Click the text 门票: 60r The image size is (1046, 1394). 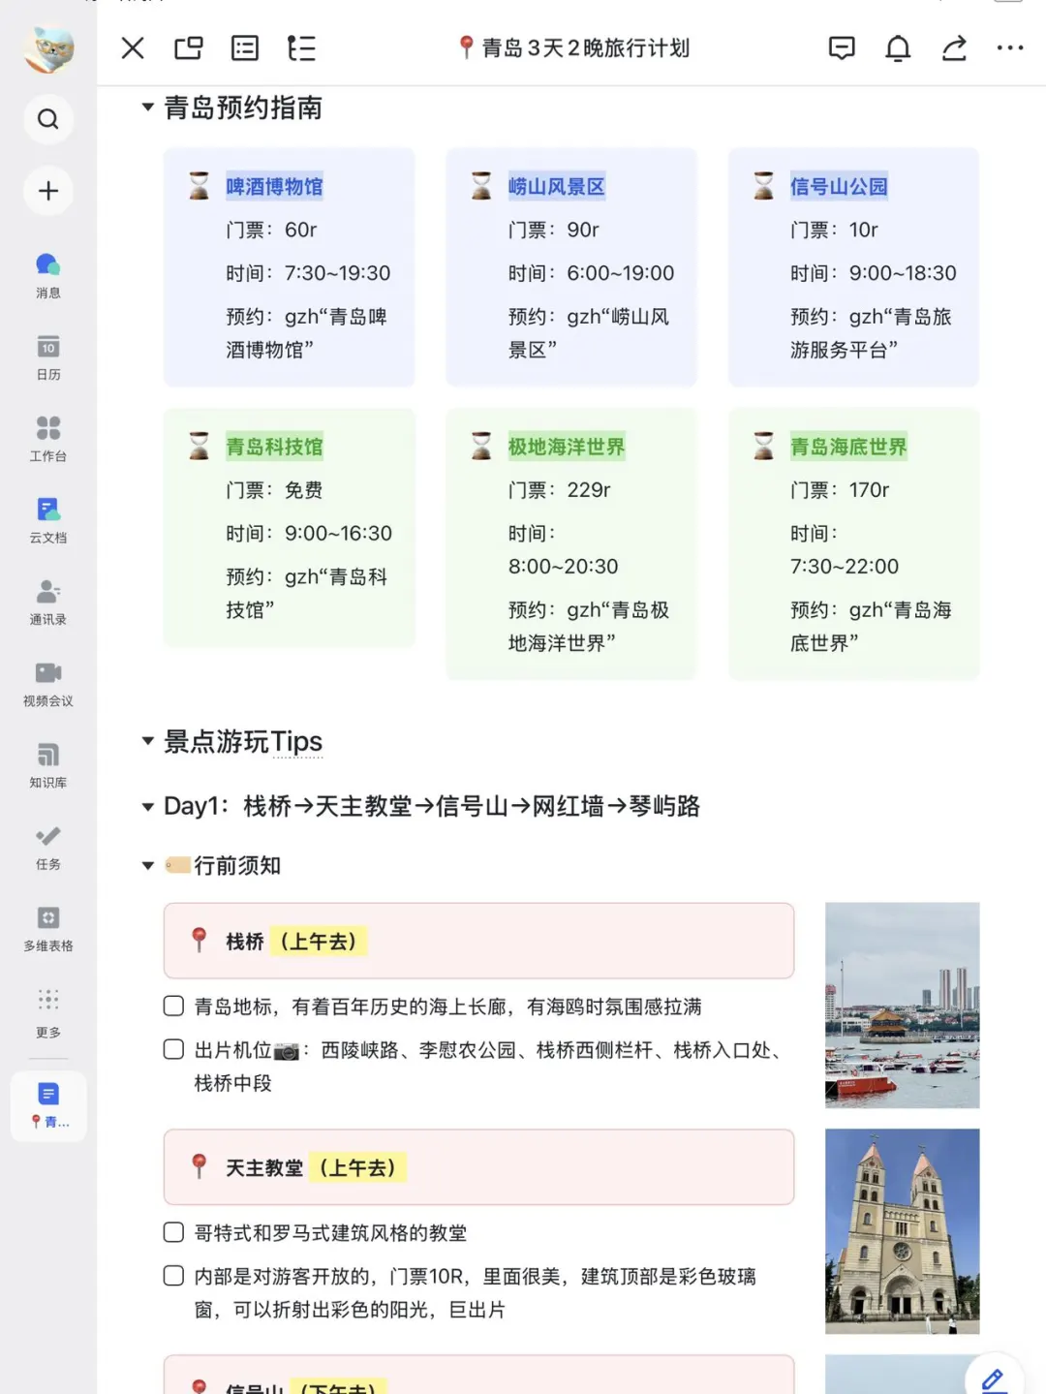pyautogui.click(x=271, y=230)
